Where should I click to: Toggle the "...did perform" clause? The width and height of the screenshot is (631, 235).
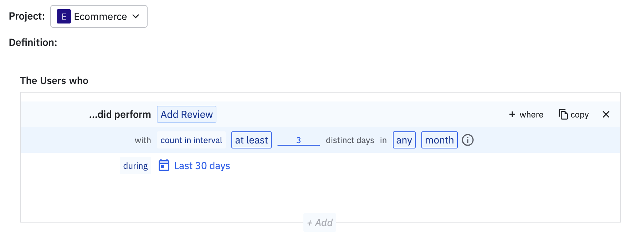[x=120, y=114]
